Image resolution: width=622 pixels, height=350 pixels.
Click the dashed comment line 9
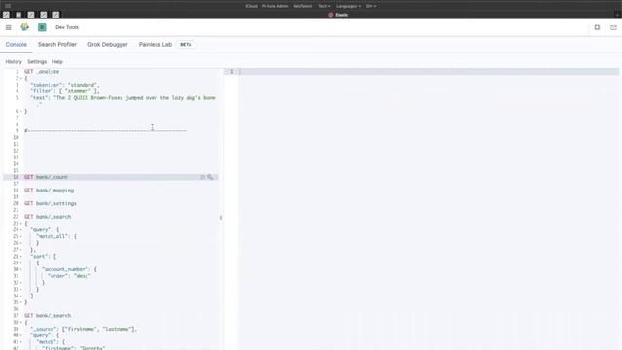point(105,131)
